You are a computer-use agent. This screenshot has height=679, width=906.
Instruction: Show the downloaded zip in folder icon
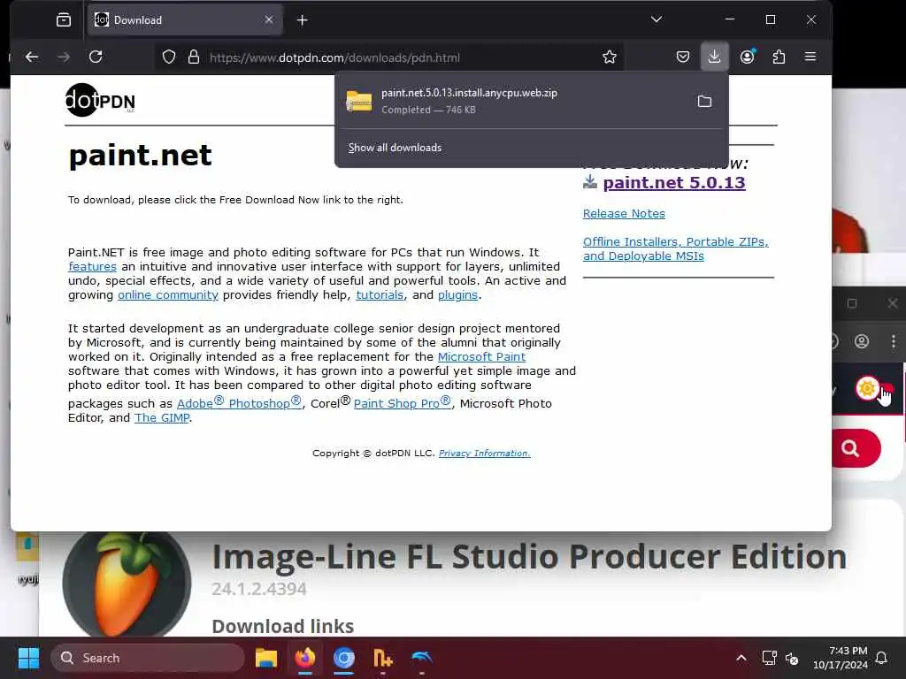coord(704,102)
